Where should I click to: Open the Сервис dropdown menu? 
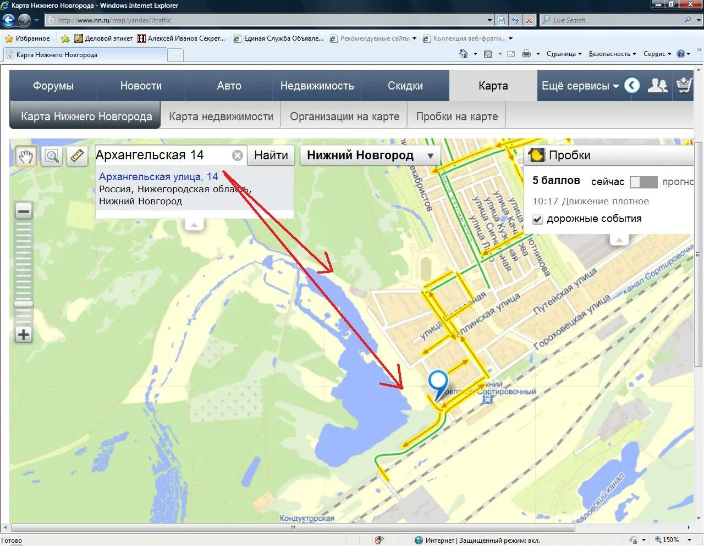pyautogui.click(x=657, y=54)
